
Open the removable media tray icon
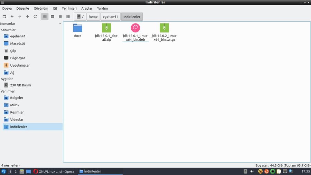pos(245,172)
